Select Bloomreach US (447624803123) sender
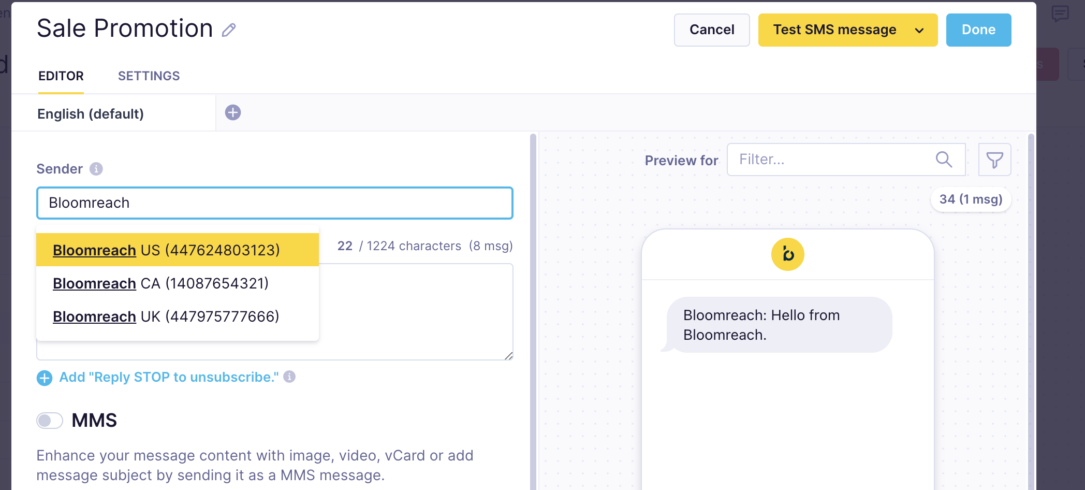Screen dimensions: 1085x490 [x=178, y=250]
